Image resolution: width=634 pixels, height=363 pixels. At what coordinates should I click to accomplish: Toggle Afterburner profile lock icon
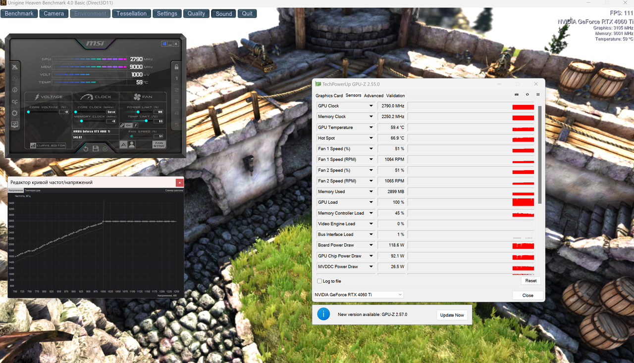(x=177, y=67)
